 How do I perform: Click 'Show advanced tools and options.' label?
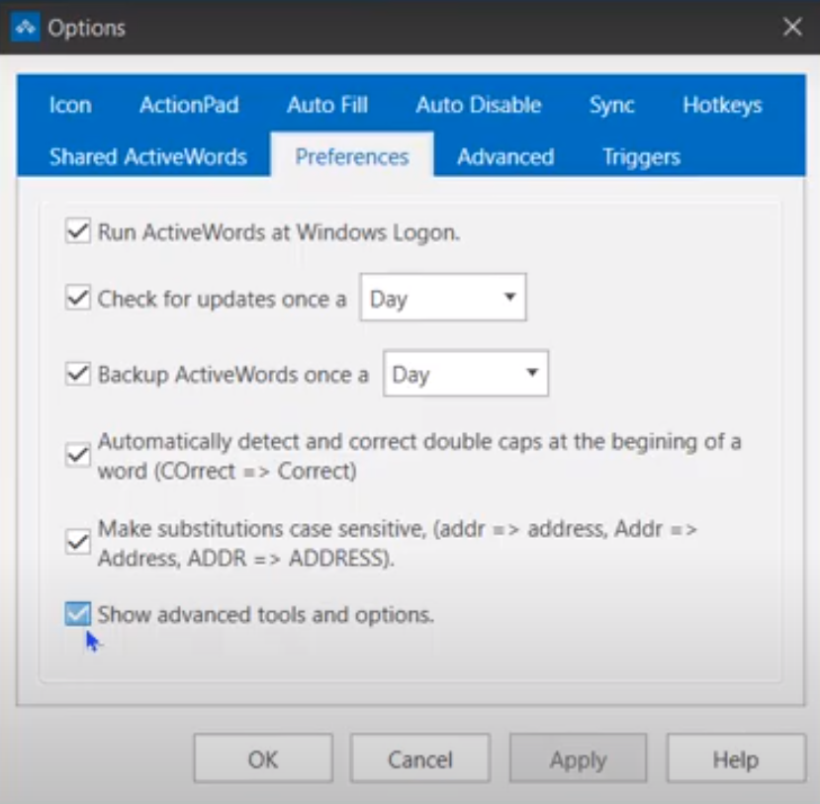click(x=266, y=615)
